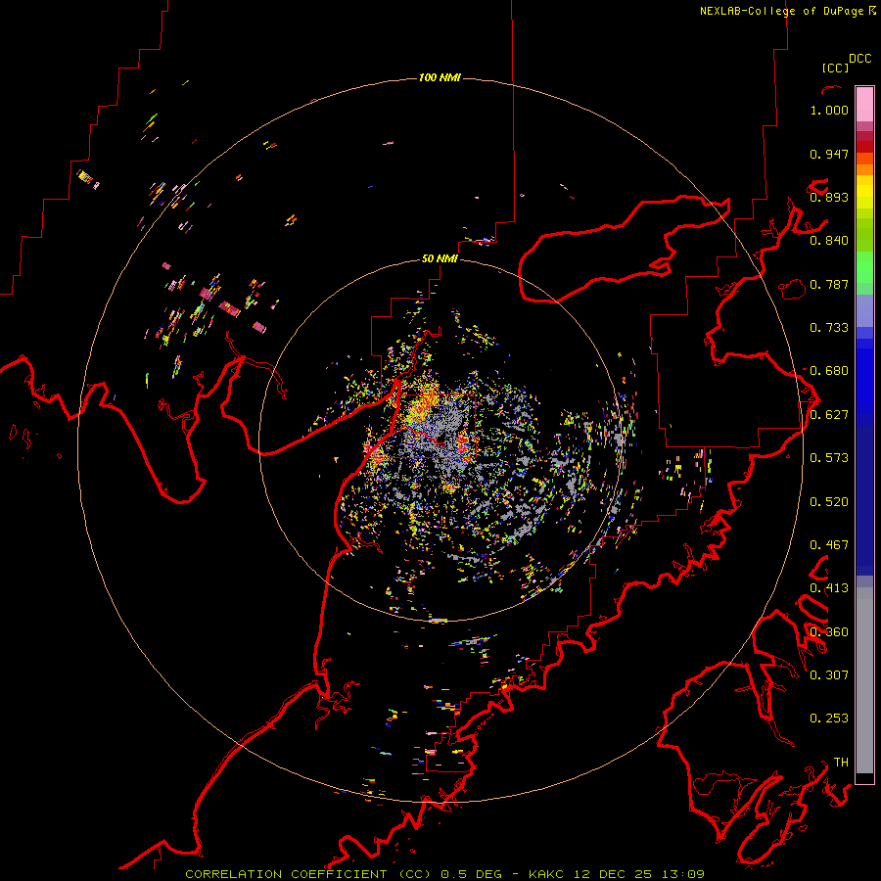Click the 0.307 legend value
Image resolution: width=881 pixels, height=881 pixels.
pyautogui.click(x=829, y=675)
